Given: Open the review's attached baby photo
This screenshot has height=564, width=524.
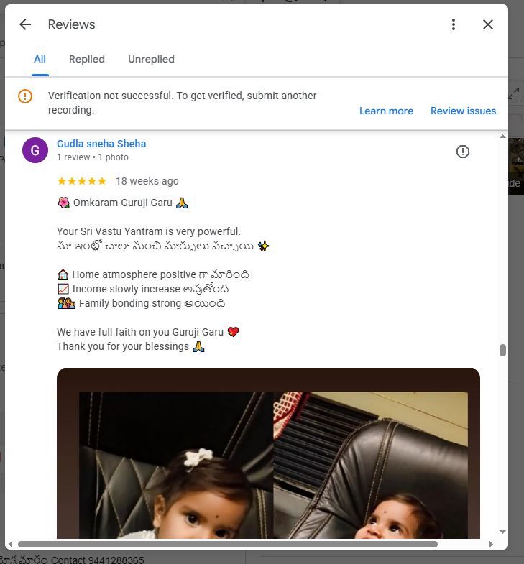Looking at the screenshot, I should point(269,453).
